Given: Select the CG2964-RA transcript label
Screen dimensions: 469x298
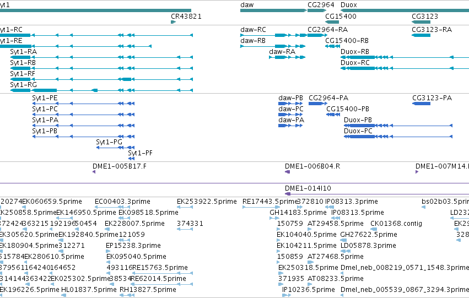Looking at the screenshot, I should [x=327, y=30].
